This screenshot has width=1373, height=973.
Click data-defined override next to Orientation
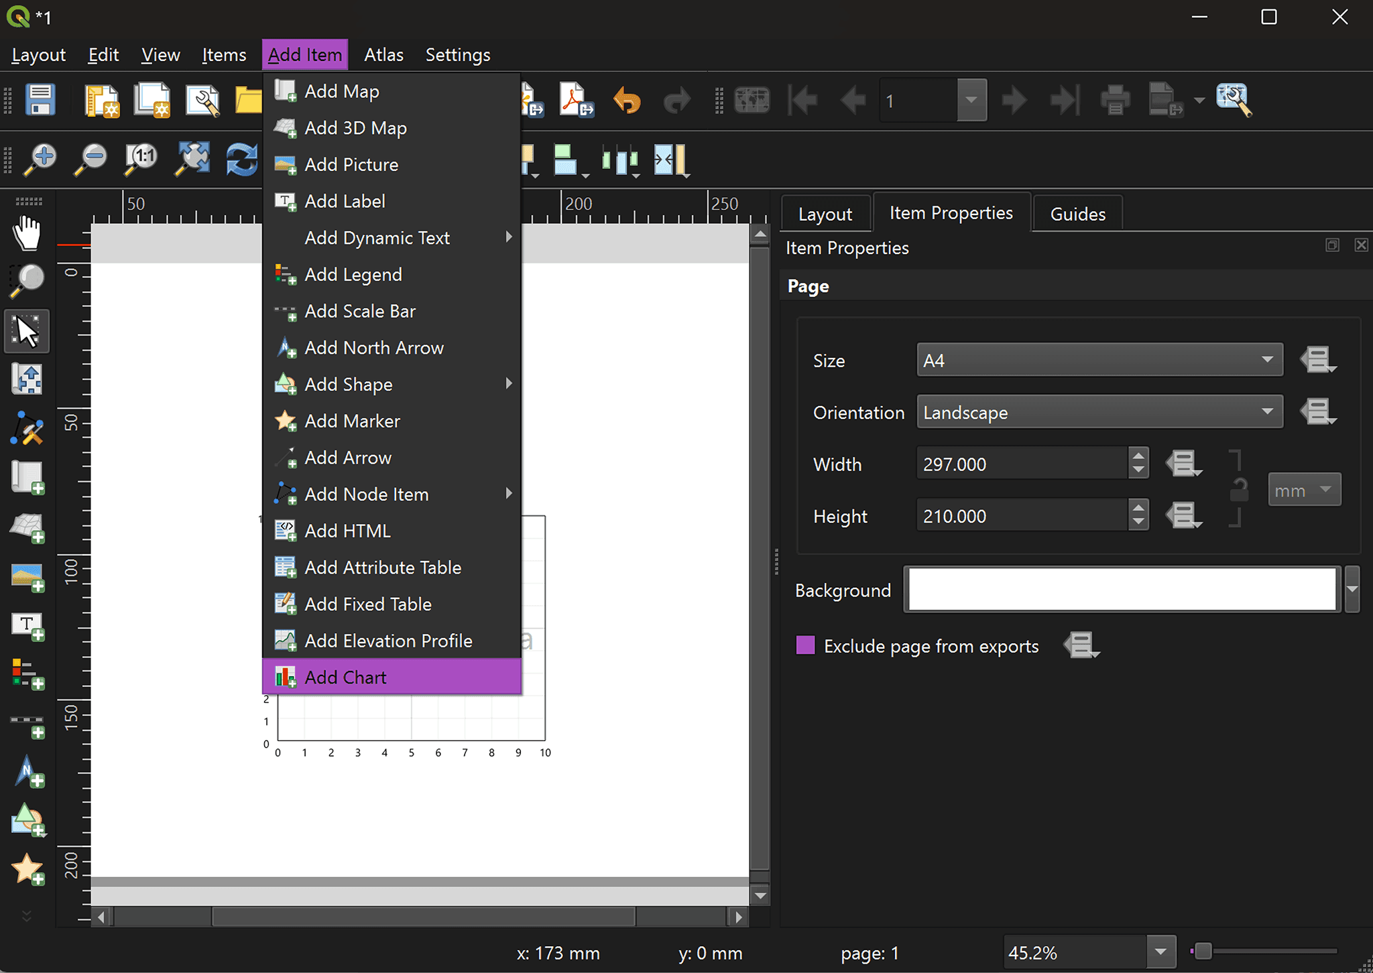click(x=1317, y=411)
